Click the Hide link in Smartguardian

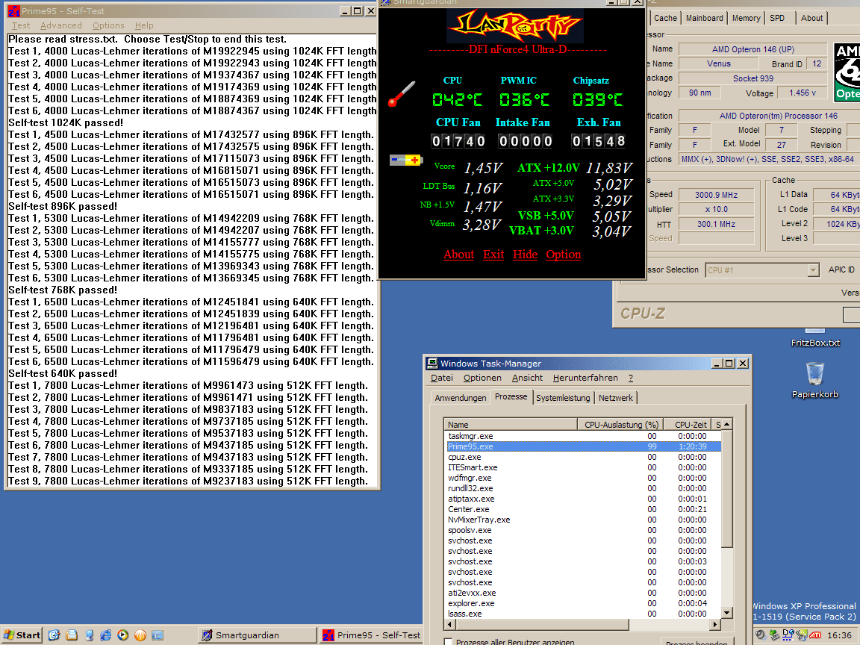tap(525, 255)
